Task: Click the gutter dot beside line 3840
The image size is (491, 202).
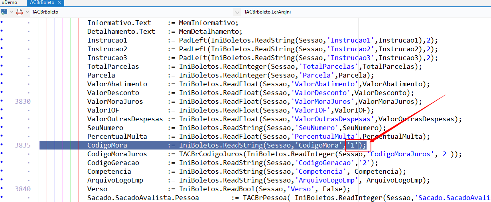Action: 2,189
